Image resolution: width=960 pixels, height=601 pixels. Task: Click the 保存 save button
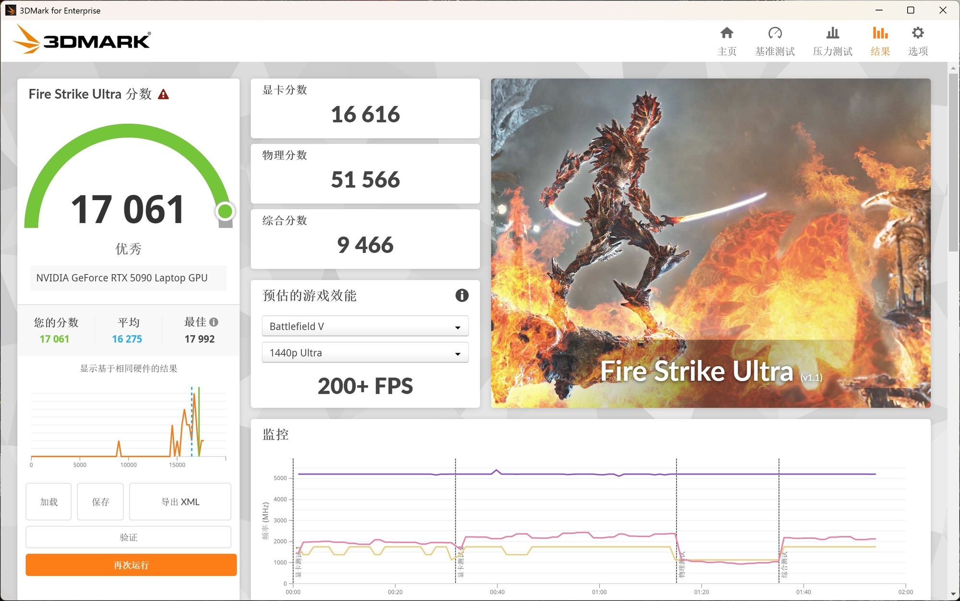[100, 502]
